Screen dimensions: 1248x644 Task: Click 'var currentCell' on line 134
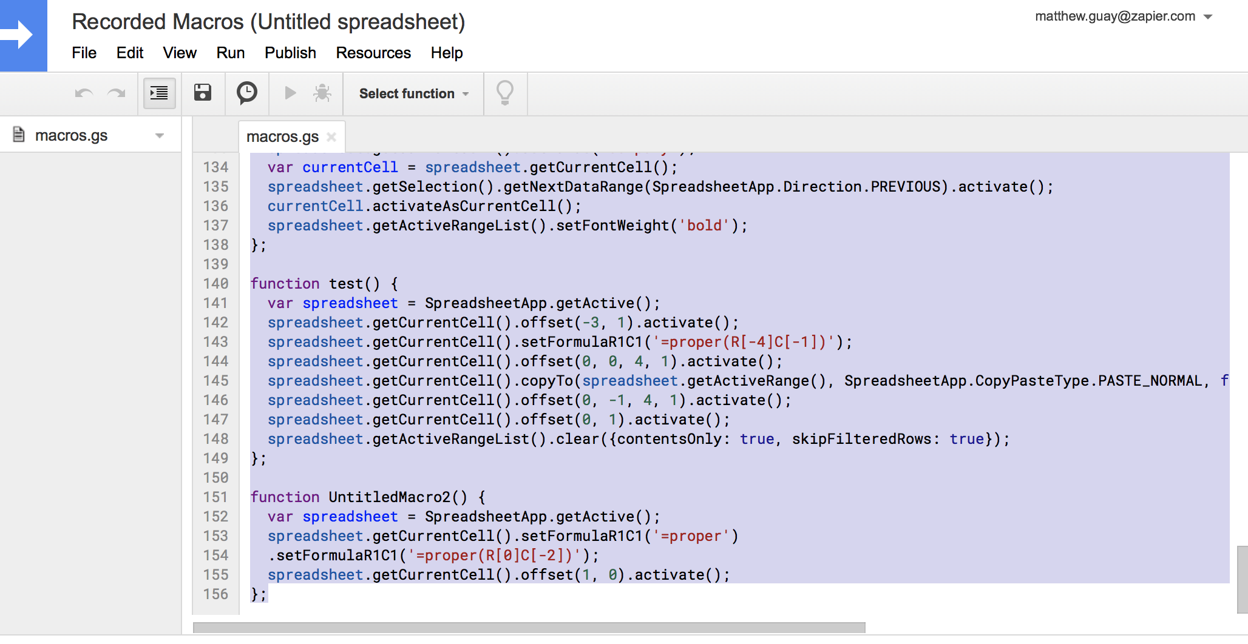point(333,167)
